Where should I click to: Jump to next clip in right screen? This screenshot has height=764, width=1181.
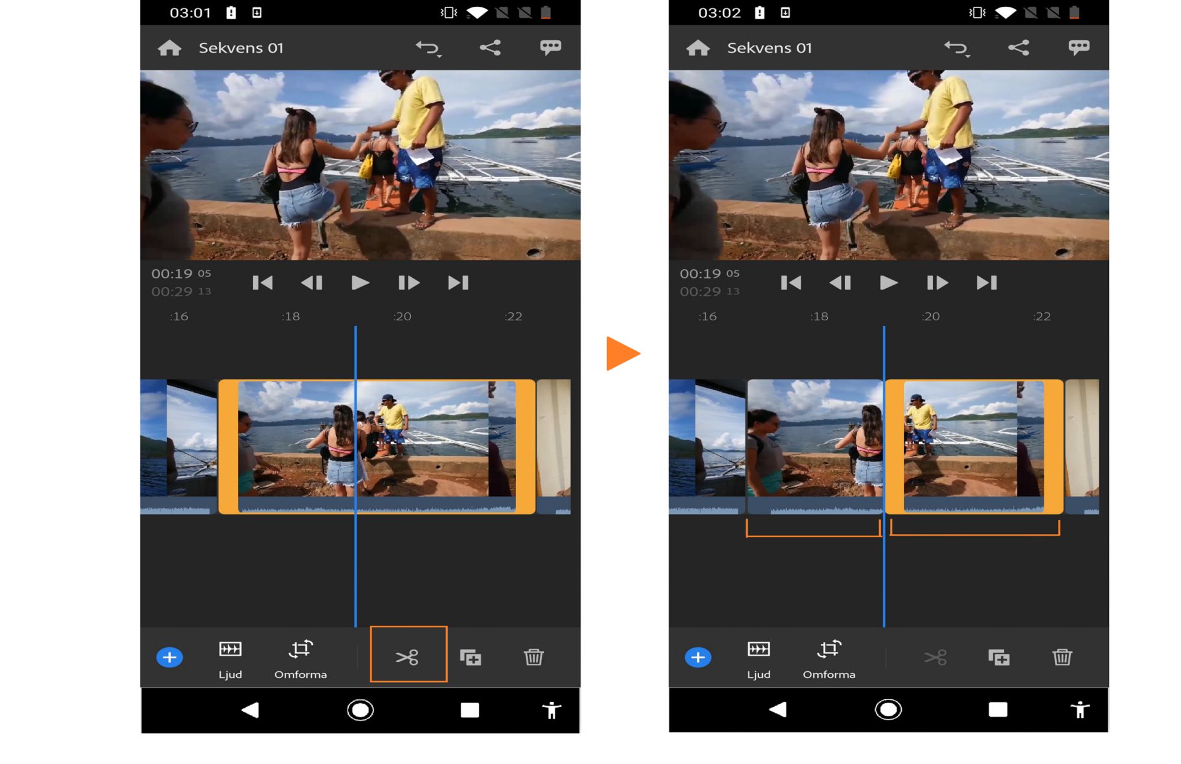point(987,283)
